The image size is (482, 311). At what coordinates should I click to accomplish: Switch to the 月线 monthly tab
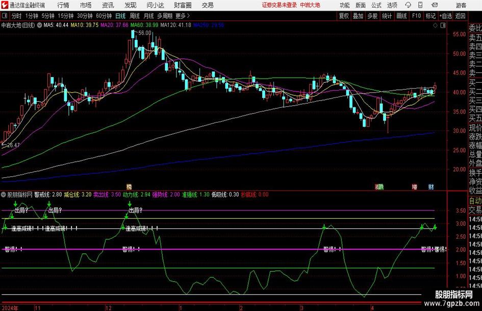tap(149, 16)
